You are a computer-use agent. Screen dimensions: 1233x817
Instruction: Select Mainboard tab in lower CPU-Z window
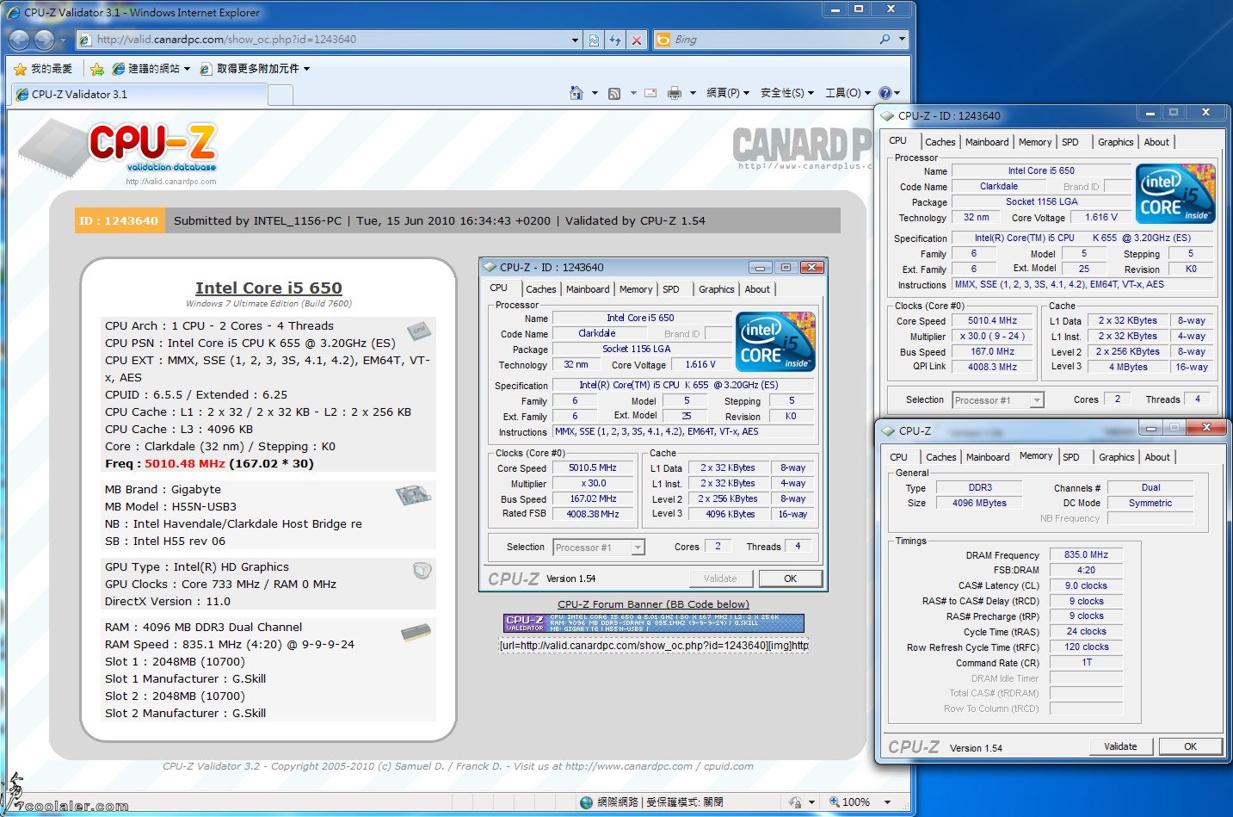(988, 458)
